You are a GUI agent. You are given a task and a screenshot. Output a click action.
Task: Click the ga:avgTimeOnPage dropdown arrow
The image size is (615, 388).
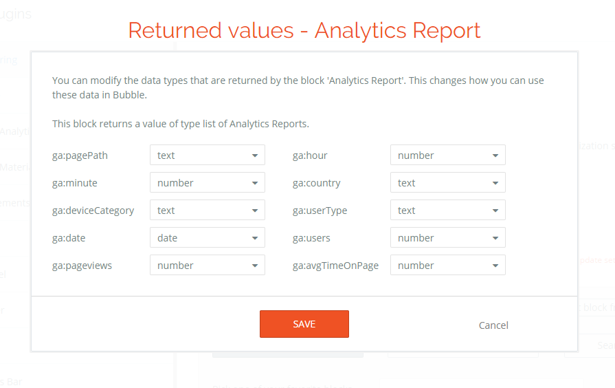(x=495, y=266)
